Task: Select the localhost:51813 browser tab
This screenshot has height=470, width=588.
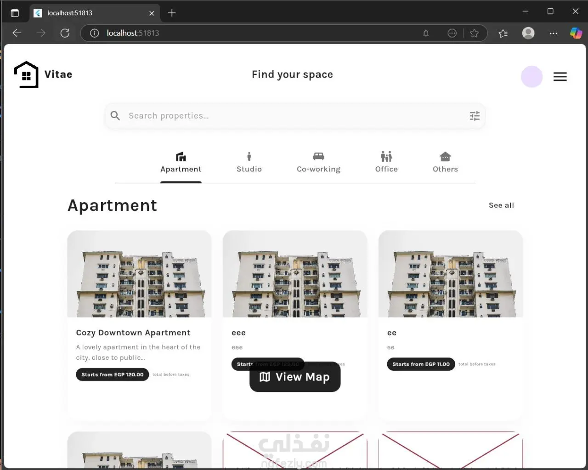Action: tap(95, 13)
